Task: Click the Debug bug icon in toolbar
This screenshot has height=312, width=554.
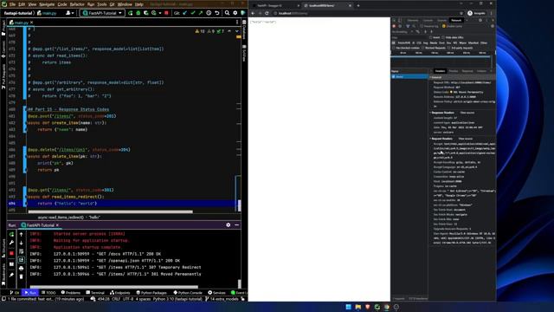Action: point(138,13)
